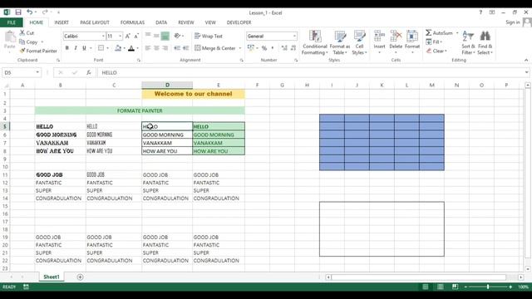Open Find & Select binoculars

485,42
